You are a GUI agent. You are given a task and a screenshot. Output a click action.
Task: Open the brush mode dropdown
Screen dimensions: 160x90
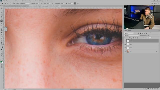[x=25, y=3]
